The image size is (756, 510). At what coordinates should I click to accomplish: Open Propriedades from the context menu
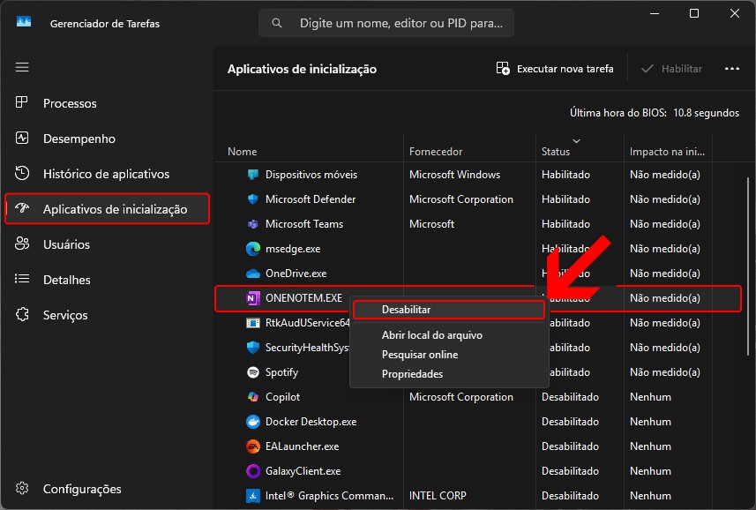pyautogui.click(x=412, y=374)
